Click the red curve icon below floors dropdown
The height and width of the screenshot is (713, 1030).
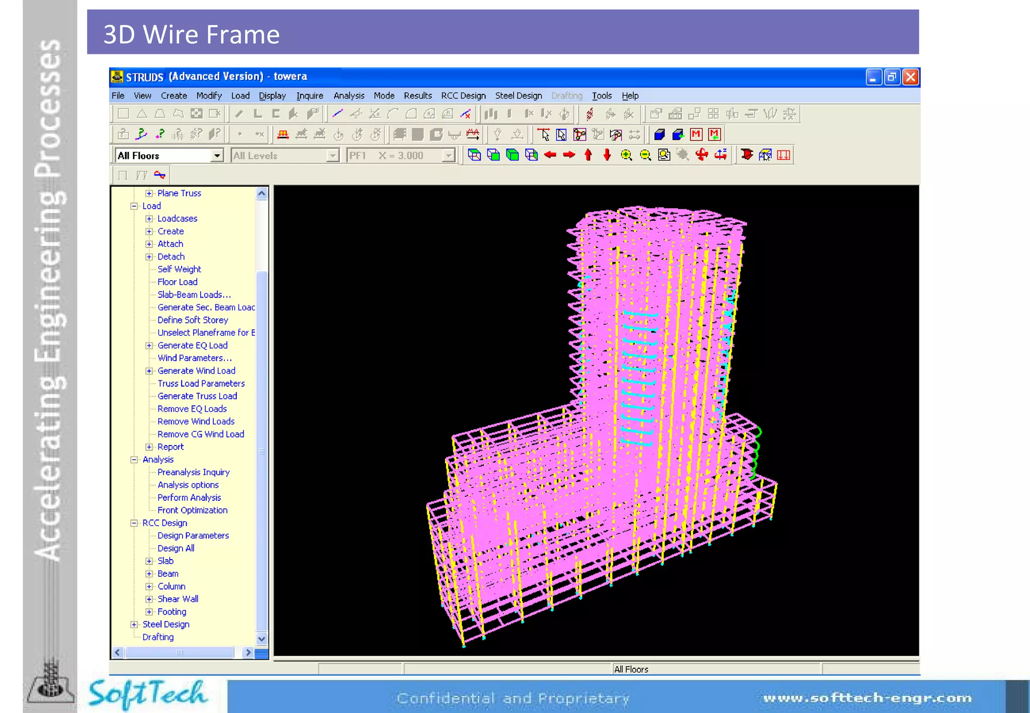pyautogui.click(x=159, y=175)
